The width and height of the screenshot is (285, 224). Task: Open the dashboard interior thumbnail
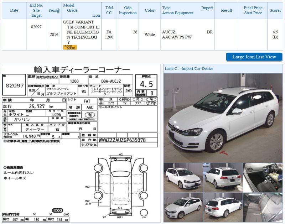pyautogui.click(x=263, y=177)
